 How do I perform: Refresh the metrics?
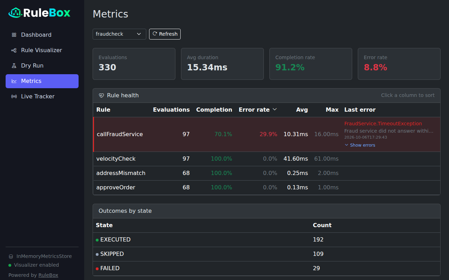pos(165,34)
